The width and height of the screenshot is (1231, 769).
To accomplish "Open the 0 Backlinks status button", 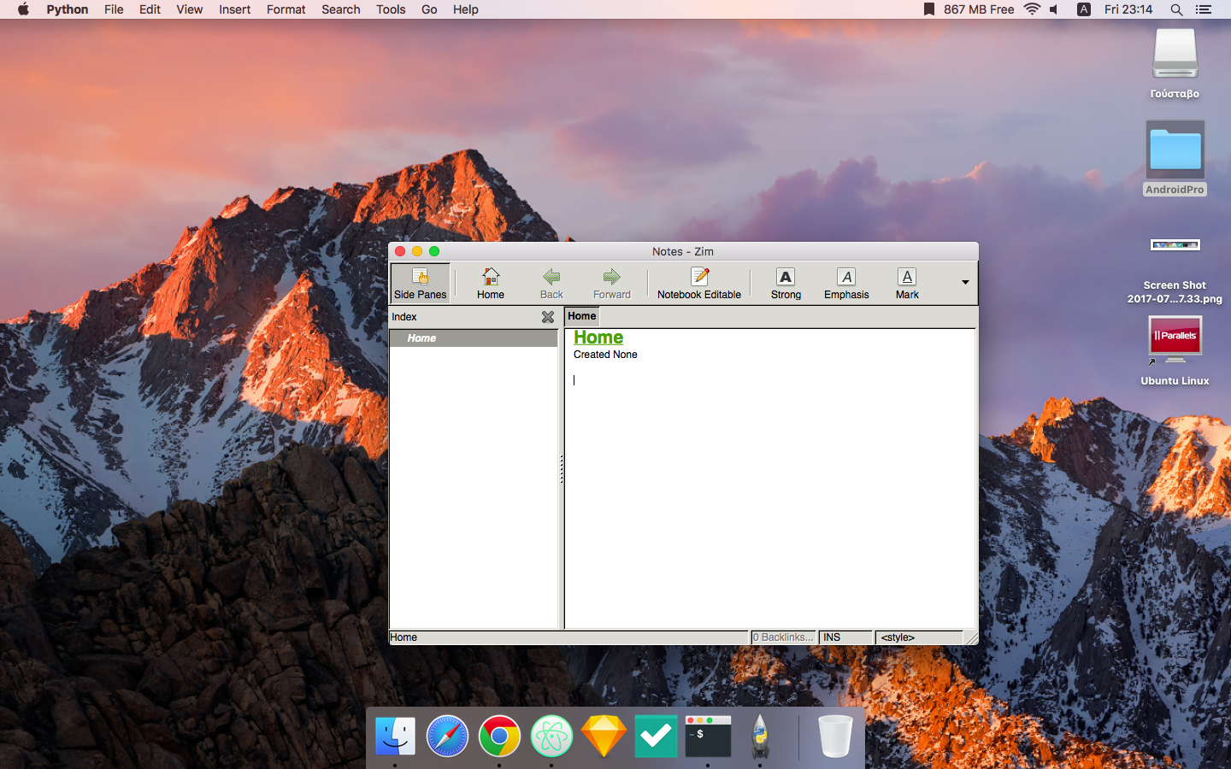I will 783,637.
